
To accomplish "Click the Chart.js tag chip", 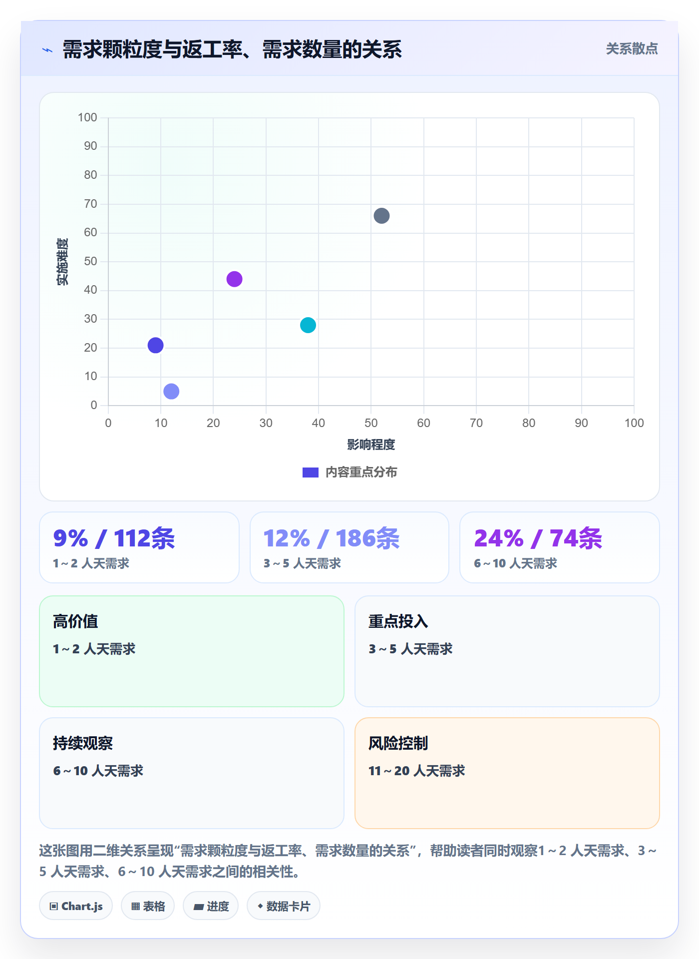I will [76, 906].
